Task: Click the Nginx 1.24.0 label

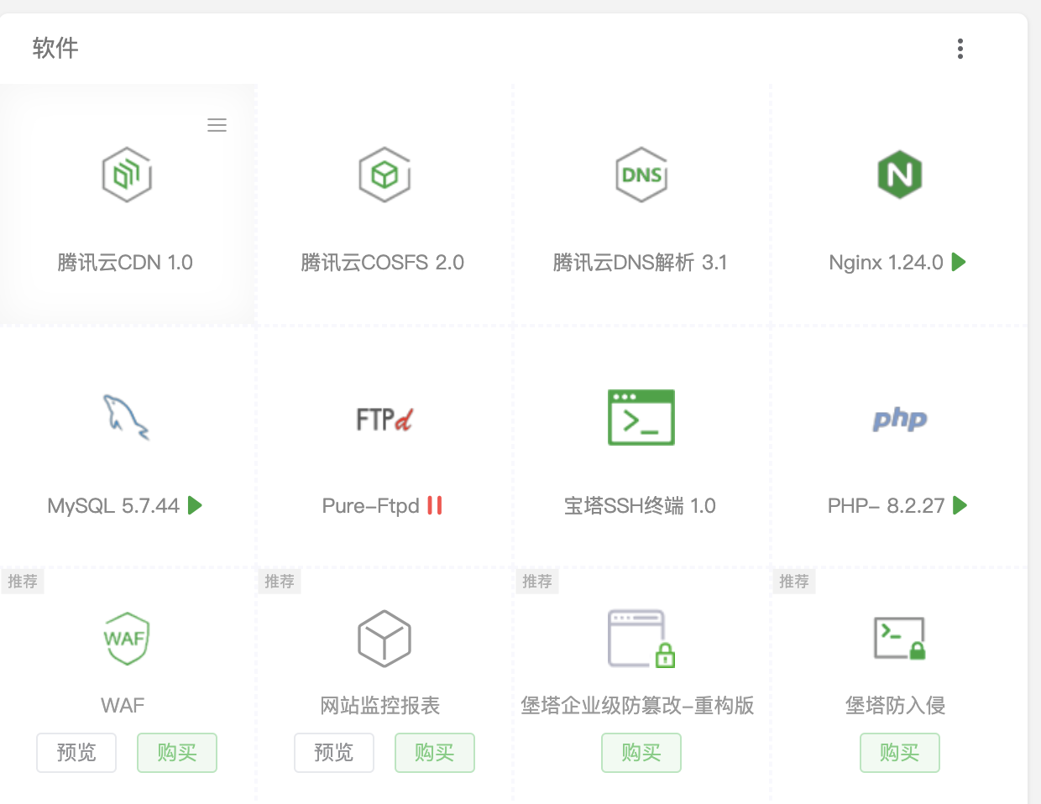Action: tap(887, 263)
